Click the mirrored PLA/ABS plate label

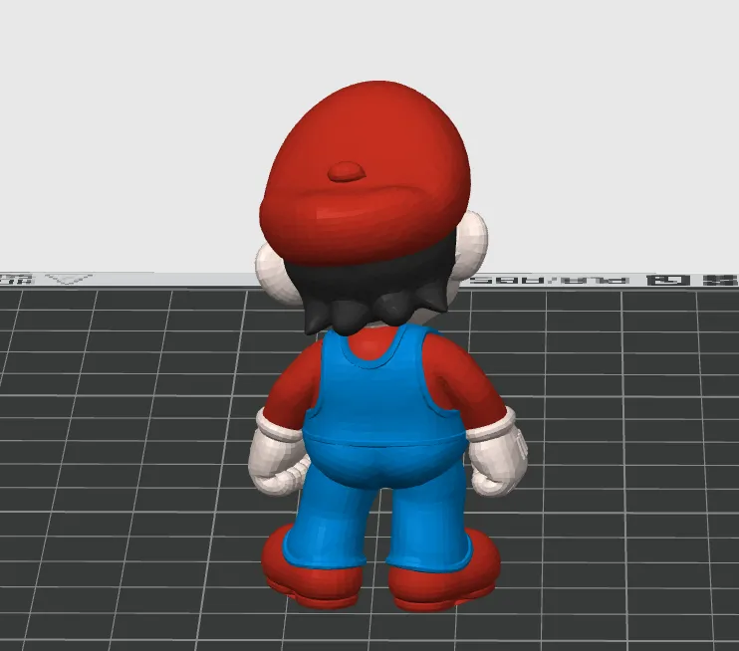click(x=551, y=281)
